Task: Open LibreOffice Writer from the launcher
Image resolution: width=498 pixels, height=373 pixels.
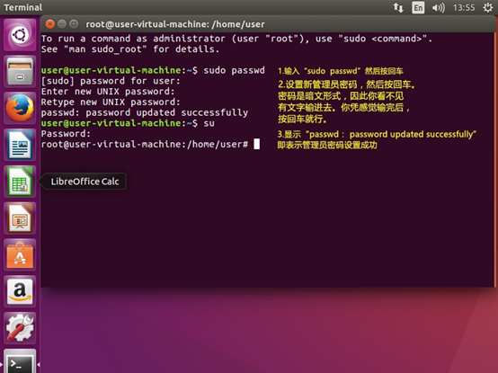Action: 20,145
